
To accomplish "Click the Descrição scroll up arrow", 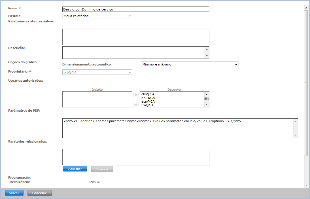I will pos(207,49).
